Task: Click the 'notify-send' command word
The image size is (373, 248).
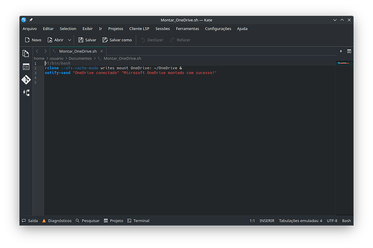Action: point(57,73)
